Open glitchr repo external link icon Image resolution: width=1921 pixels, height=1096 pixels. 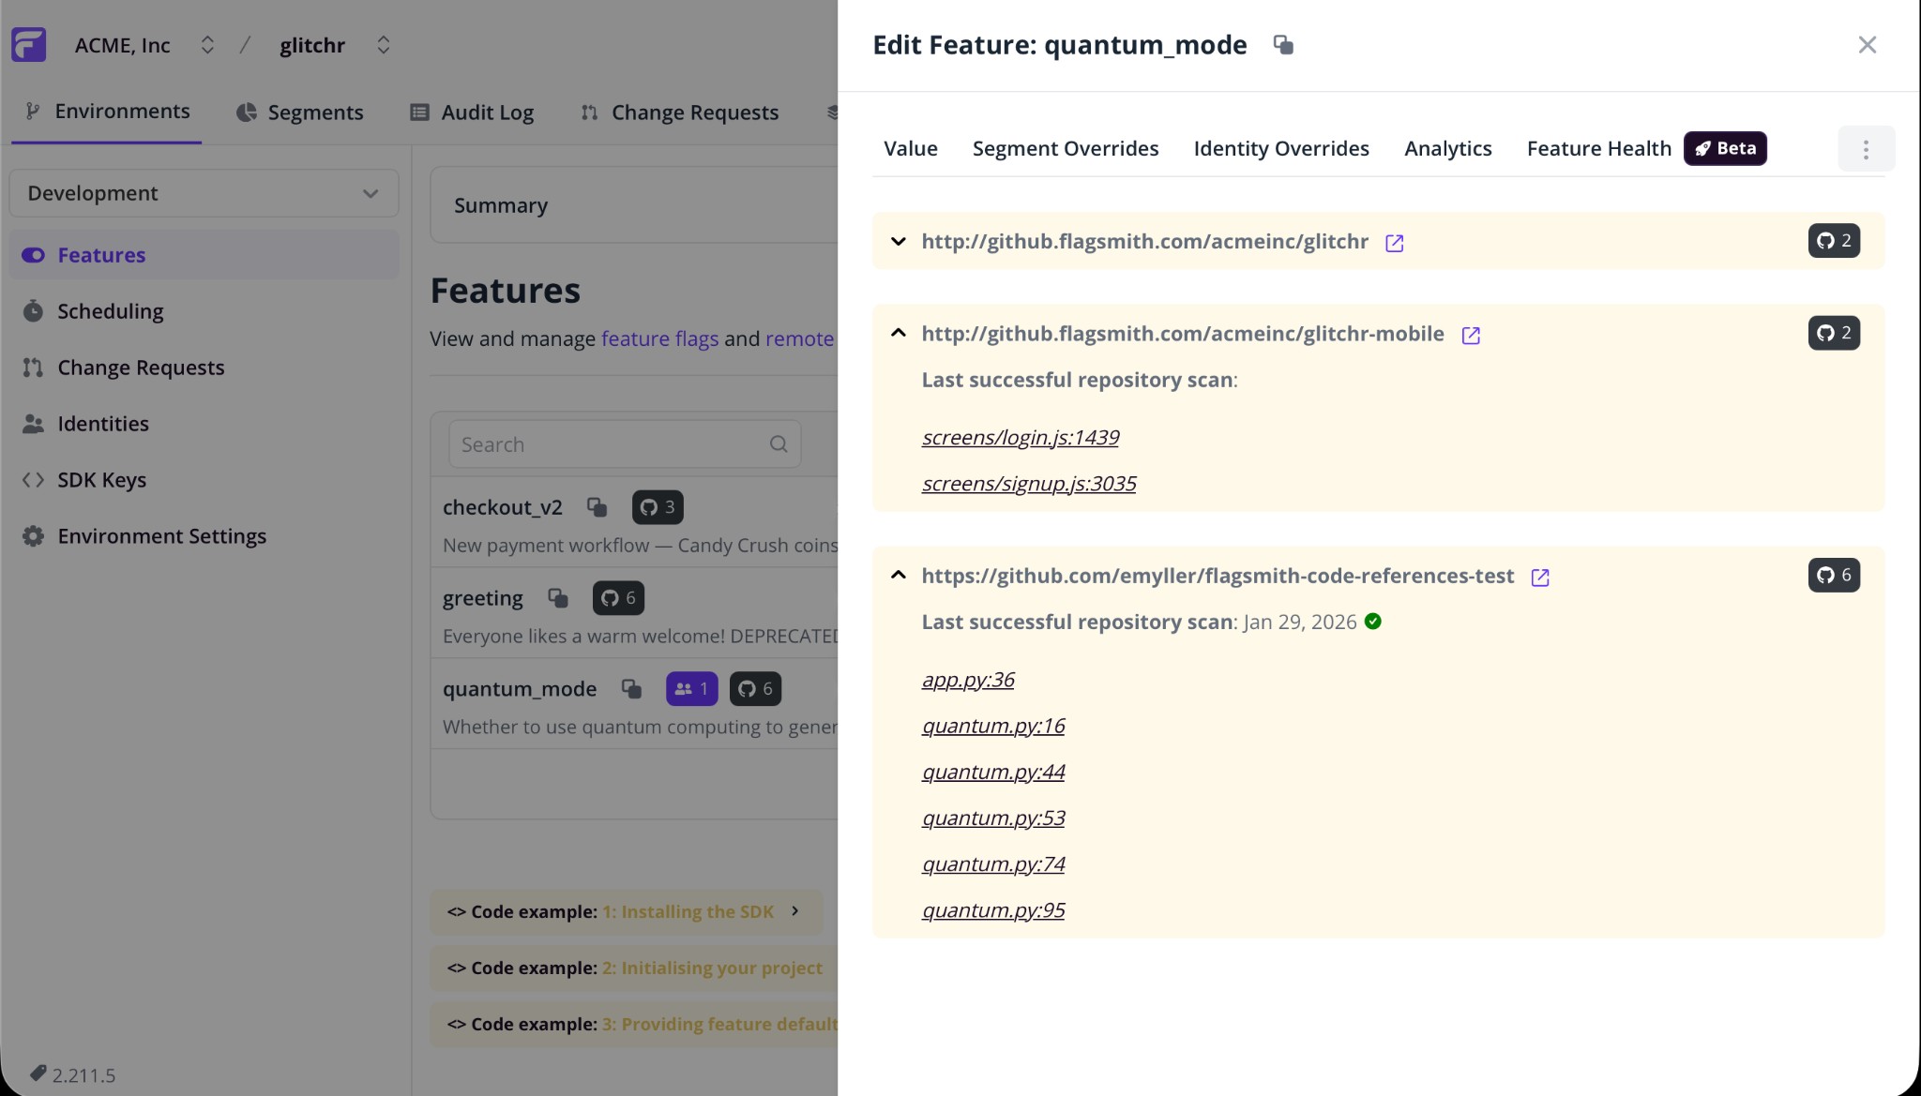(1394, 243)
